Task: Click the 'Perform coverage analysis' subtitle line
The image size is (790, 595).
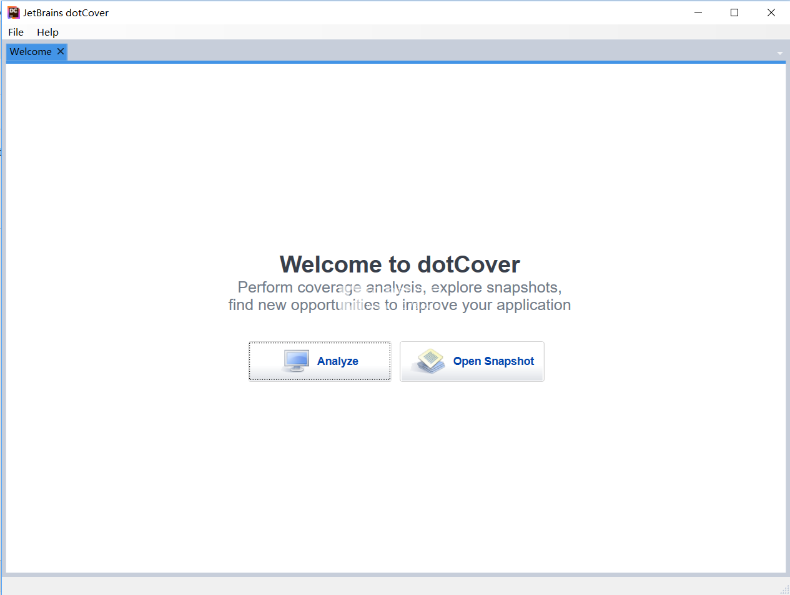Action: (x=400, y=287)
